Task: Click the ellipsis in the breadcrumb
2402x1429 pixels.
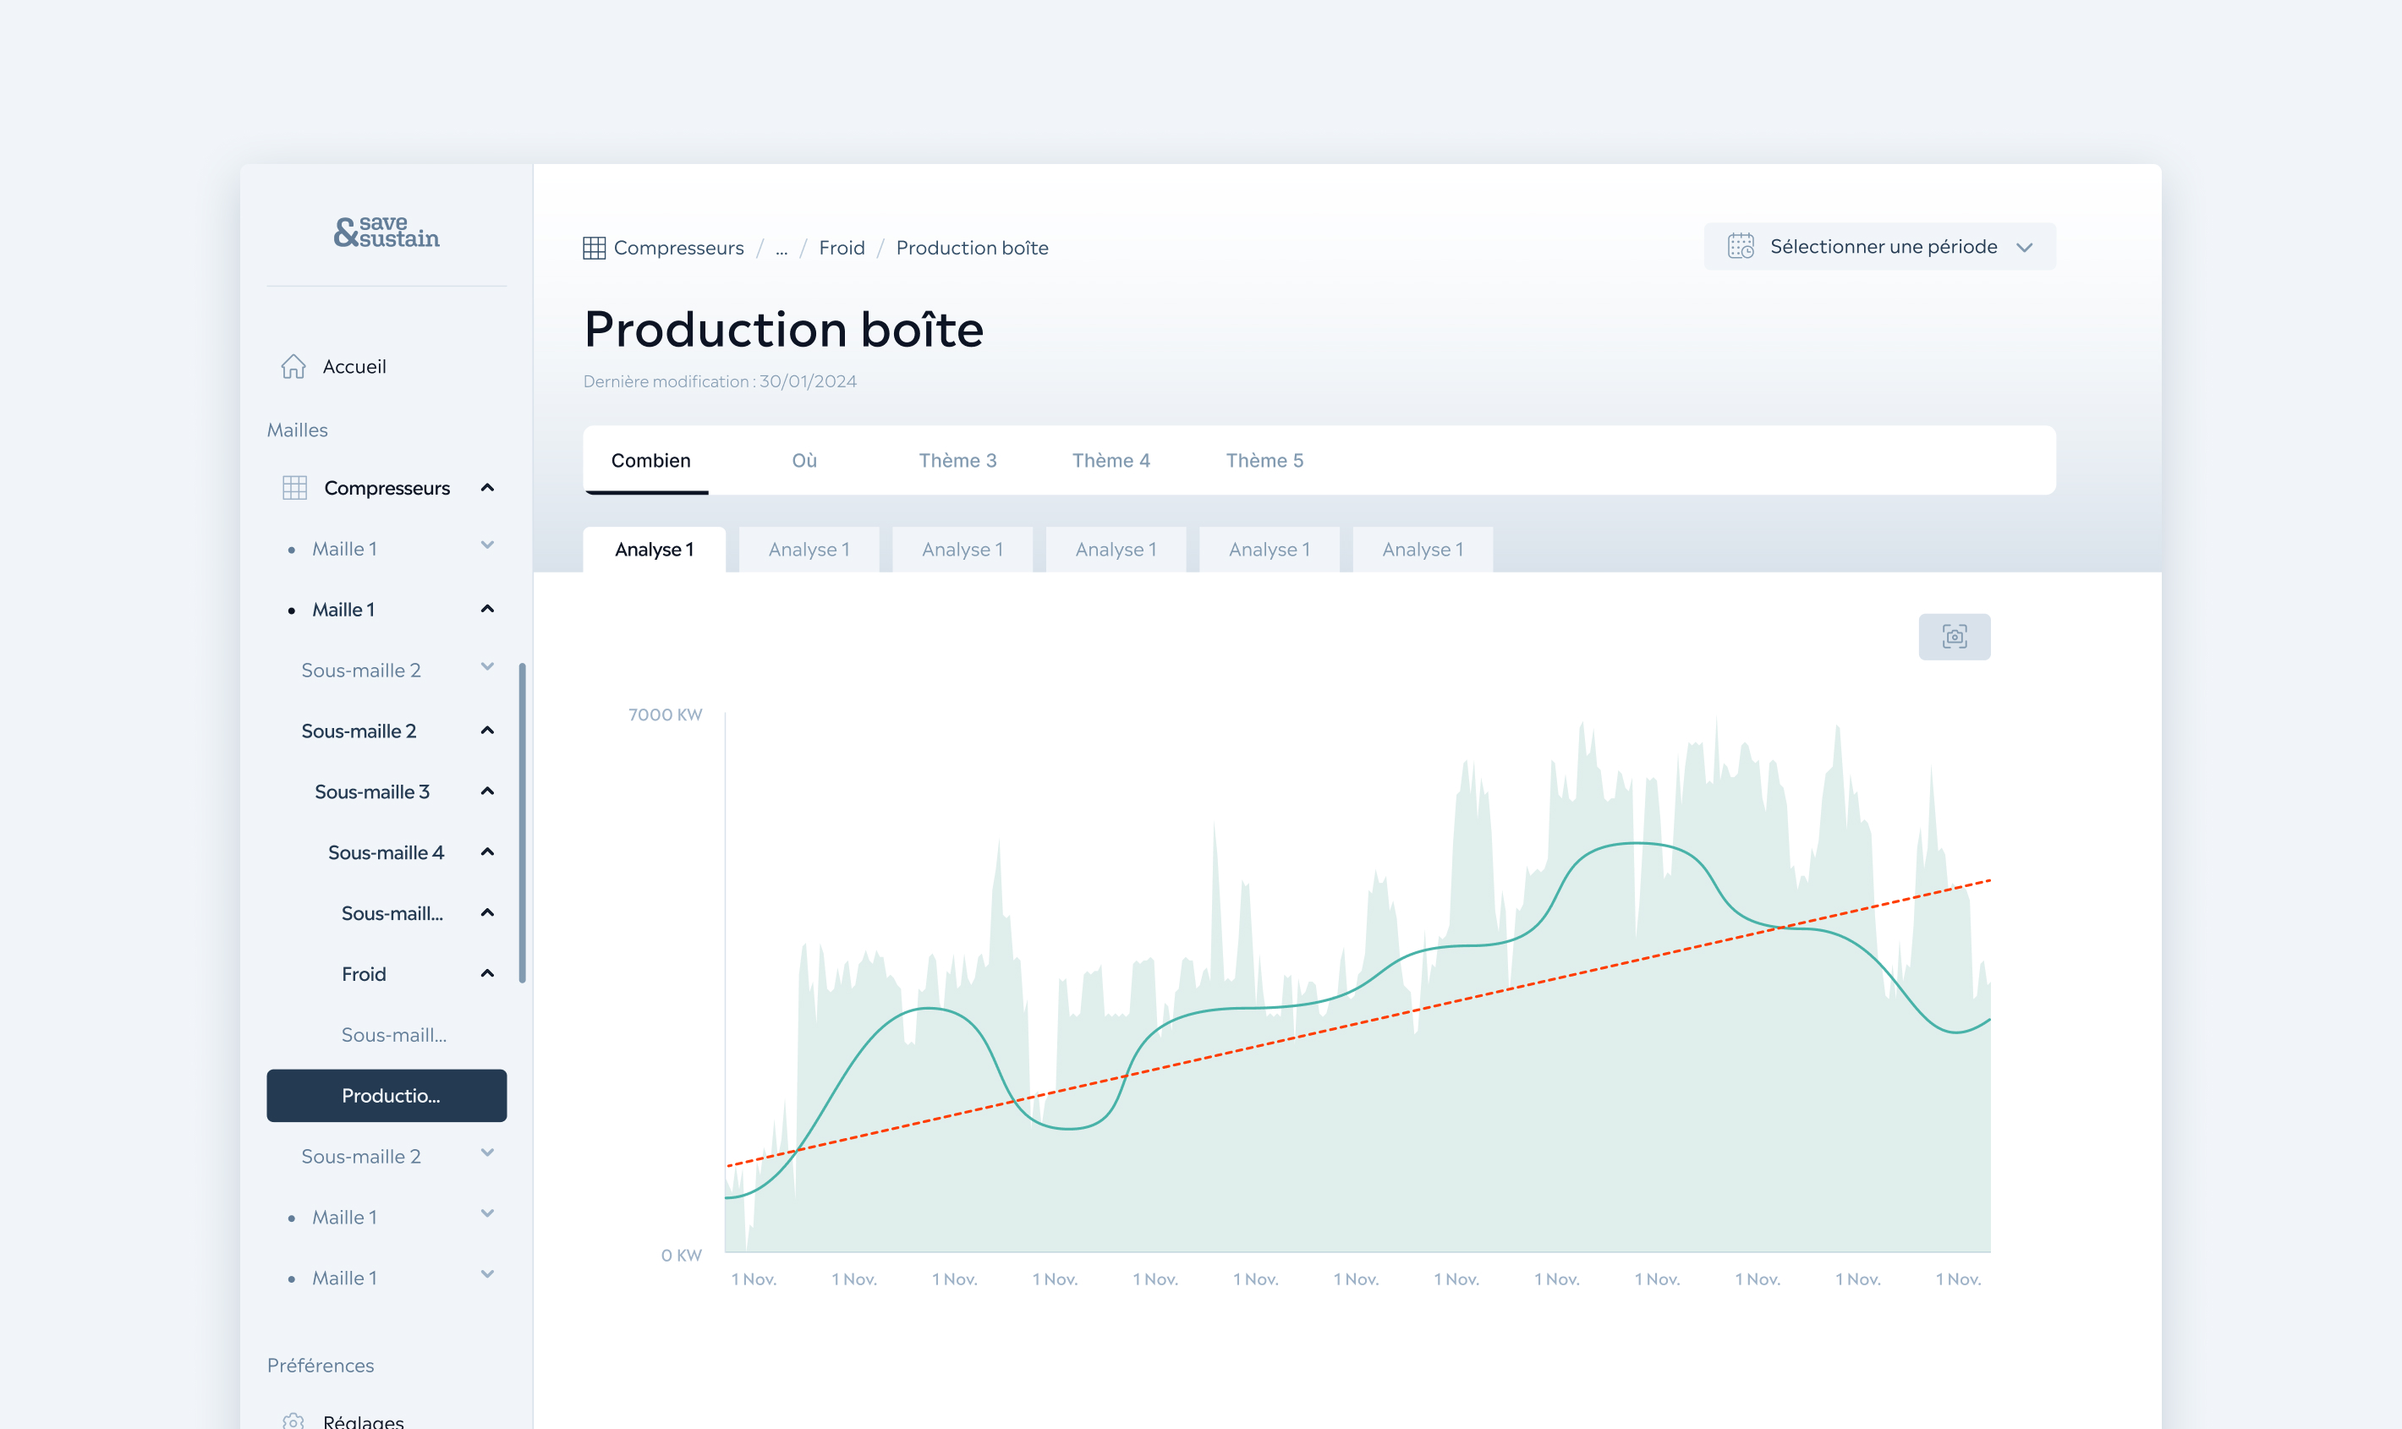Action: tap(781, 249)
